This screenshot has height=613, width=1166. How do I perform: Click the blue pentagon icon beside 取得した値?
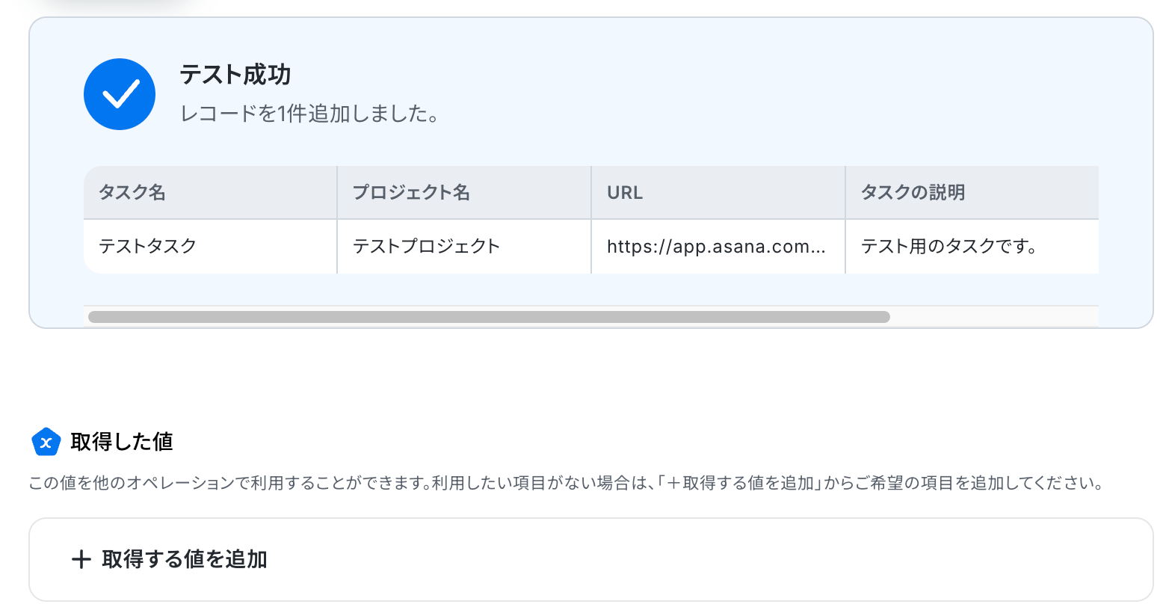pos(46,442)
